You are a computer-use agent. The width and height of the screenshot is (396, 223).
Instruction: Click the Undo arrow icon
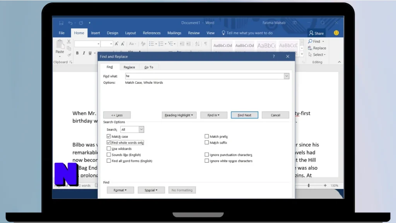(x=70, y=23)
